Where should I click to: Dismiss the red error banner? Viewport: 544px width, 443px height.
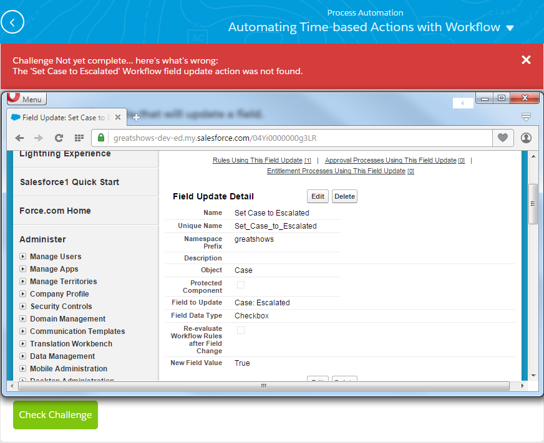526,60
